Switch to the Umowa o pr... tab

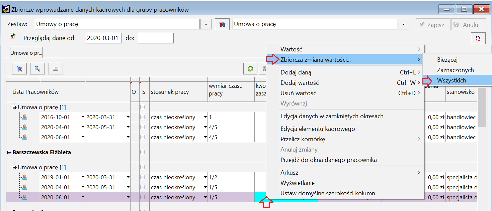pyautogui.click(x=26, y=53)
